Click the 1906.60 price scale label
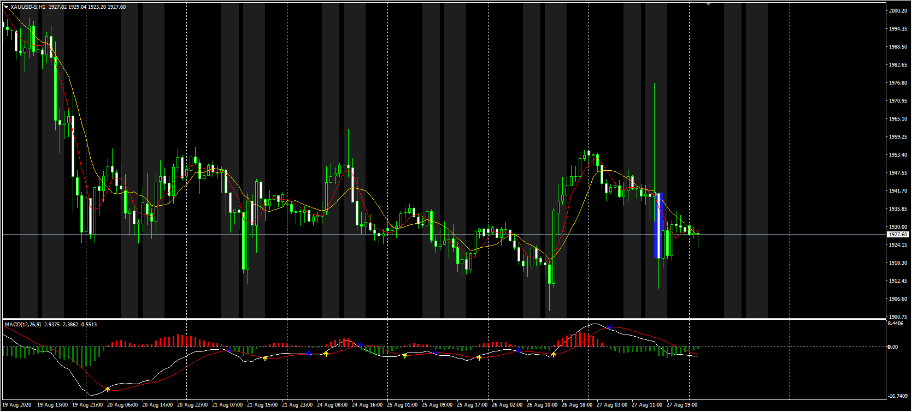 pyautogui.click(x=898, y=299)
